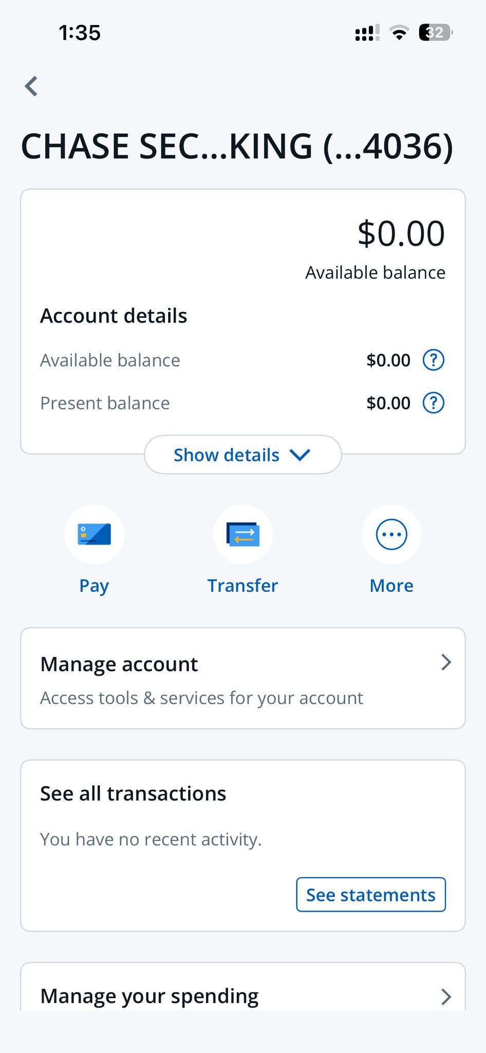The image size is (486, 1053).
Task: Tap the account title ending in 4036
Action: pyautogui.click(x=237, y=147)
